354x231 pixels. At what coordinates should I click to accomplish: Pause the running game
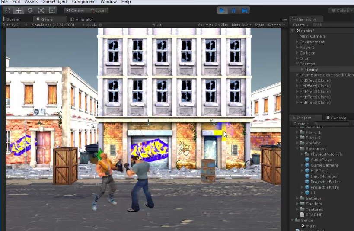(x=233, y=10)
